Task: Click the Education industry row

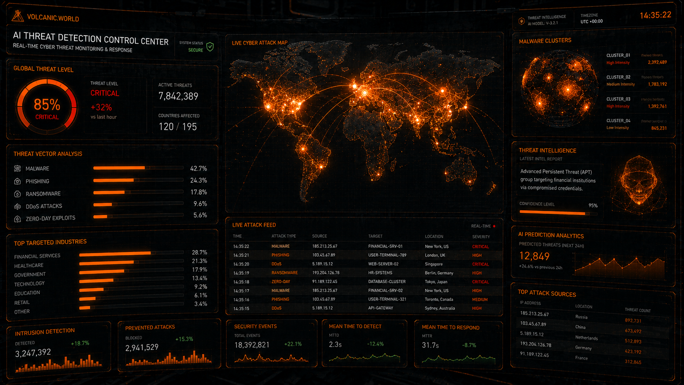Action: click(x=110, y=290)
